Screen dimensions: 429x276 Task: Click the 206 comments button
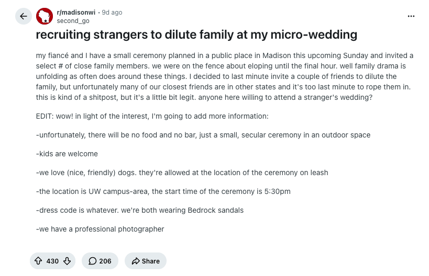click(x=100, y=261)
